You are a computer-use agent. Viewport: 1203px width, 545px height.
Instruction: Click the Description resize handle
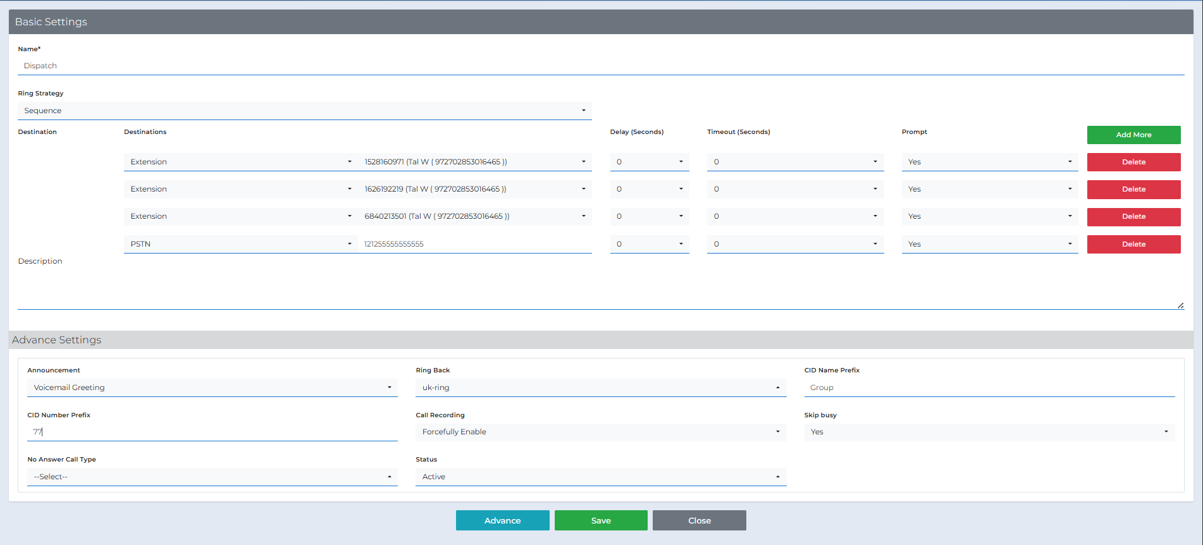point(1180,305)
